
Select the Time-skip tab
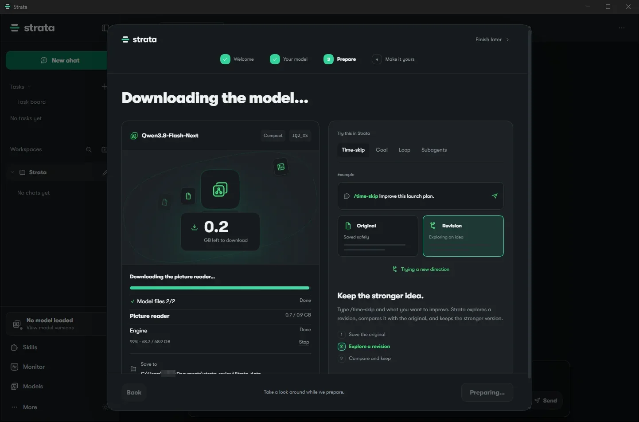point(353,150)
